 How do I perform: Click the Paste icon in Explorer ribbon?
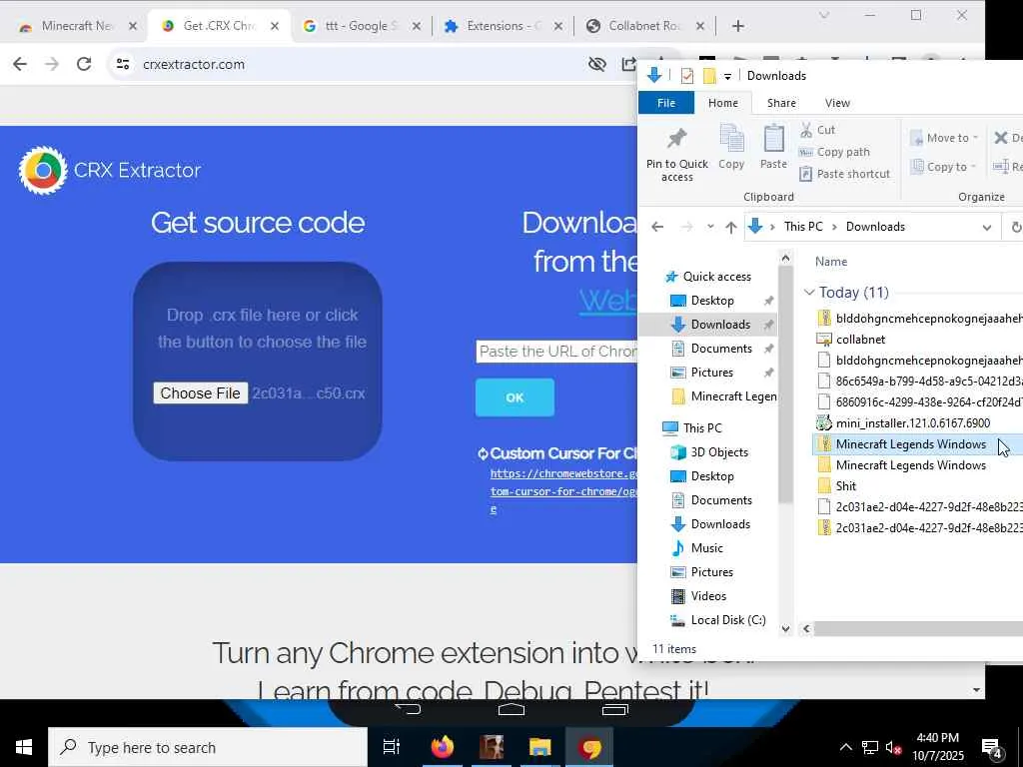click(773, 147)
